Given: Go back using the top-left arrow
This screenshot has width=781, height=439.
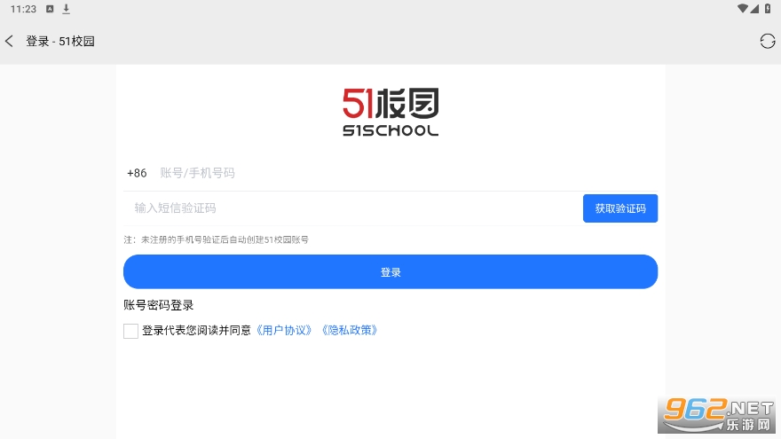Looking at the screenshot, I should click(9, 41).
